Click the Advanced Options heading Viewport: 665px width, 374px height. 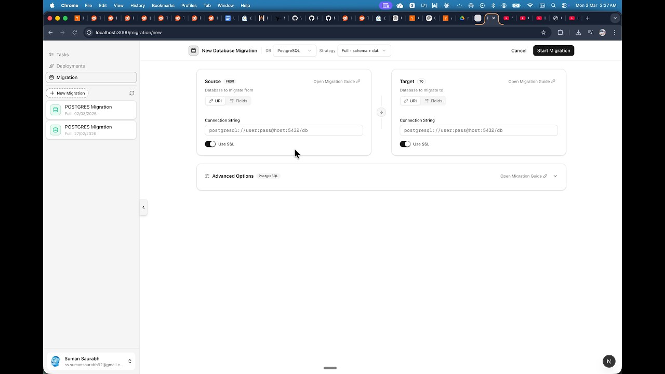tap(233, 176)
